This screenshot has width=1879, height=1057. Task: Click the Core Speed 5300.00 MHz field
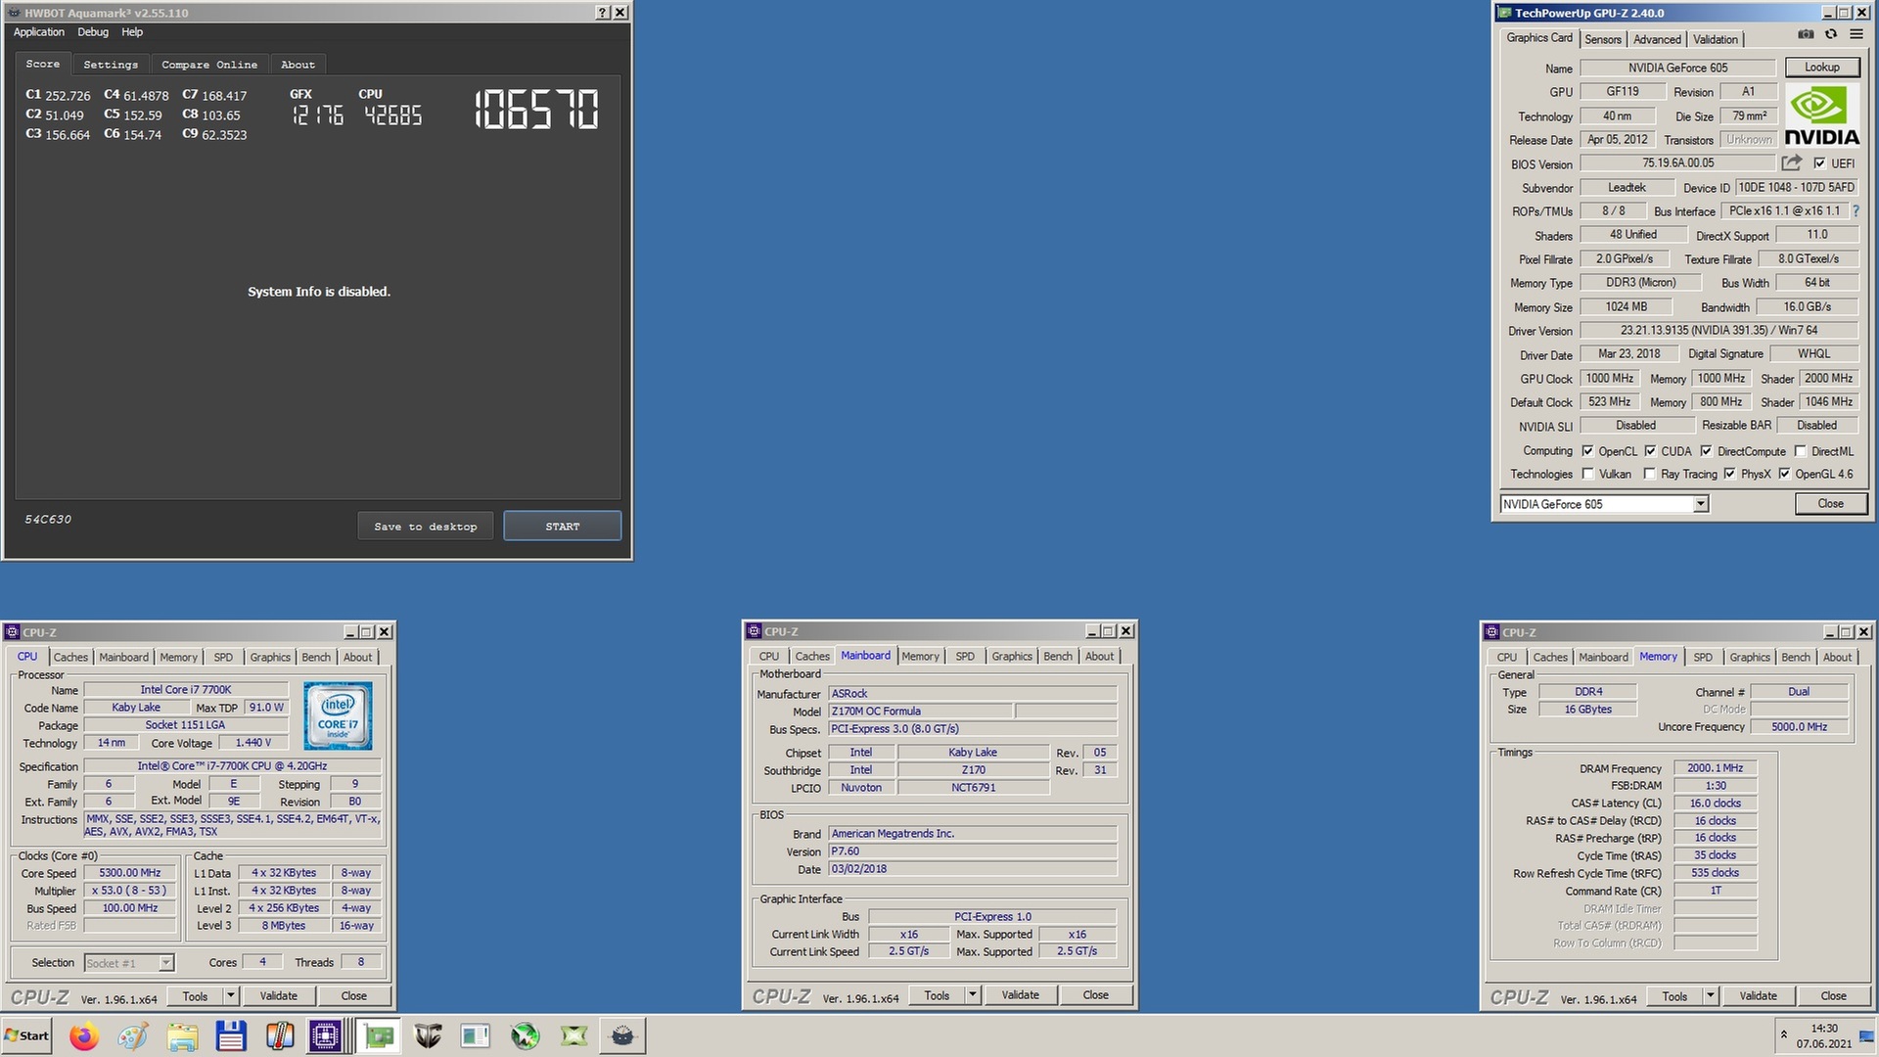point(130,873)
